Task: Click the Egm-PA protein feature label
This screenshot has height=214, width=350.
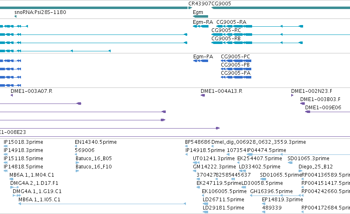Action: (x=203, y=57)
